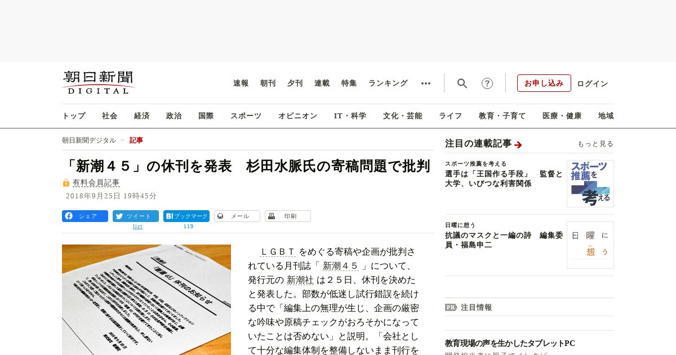Click the PR 注目情報 heading
676x355 pixels.
coord(469,308)
